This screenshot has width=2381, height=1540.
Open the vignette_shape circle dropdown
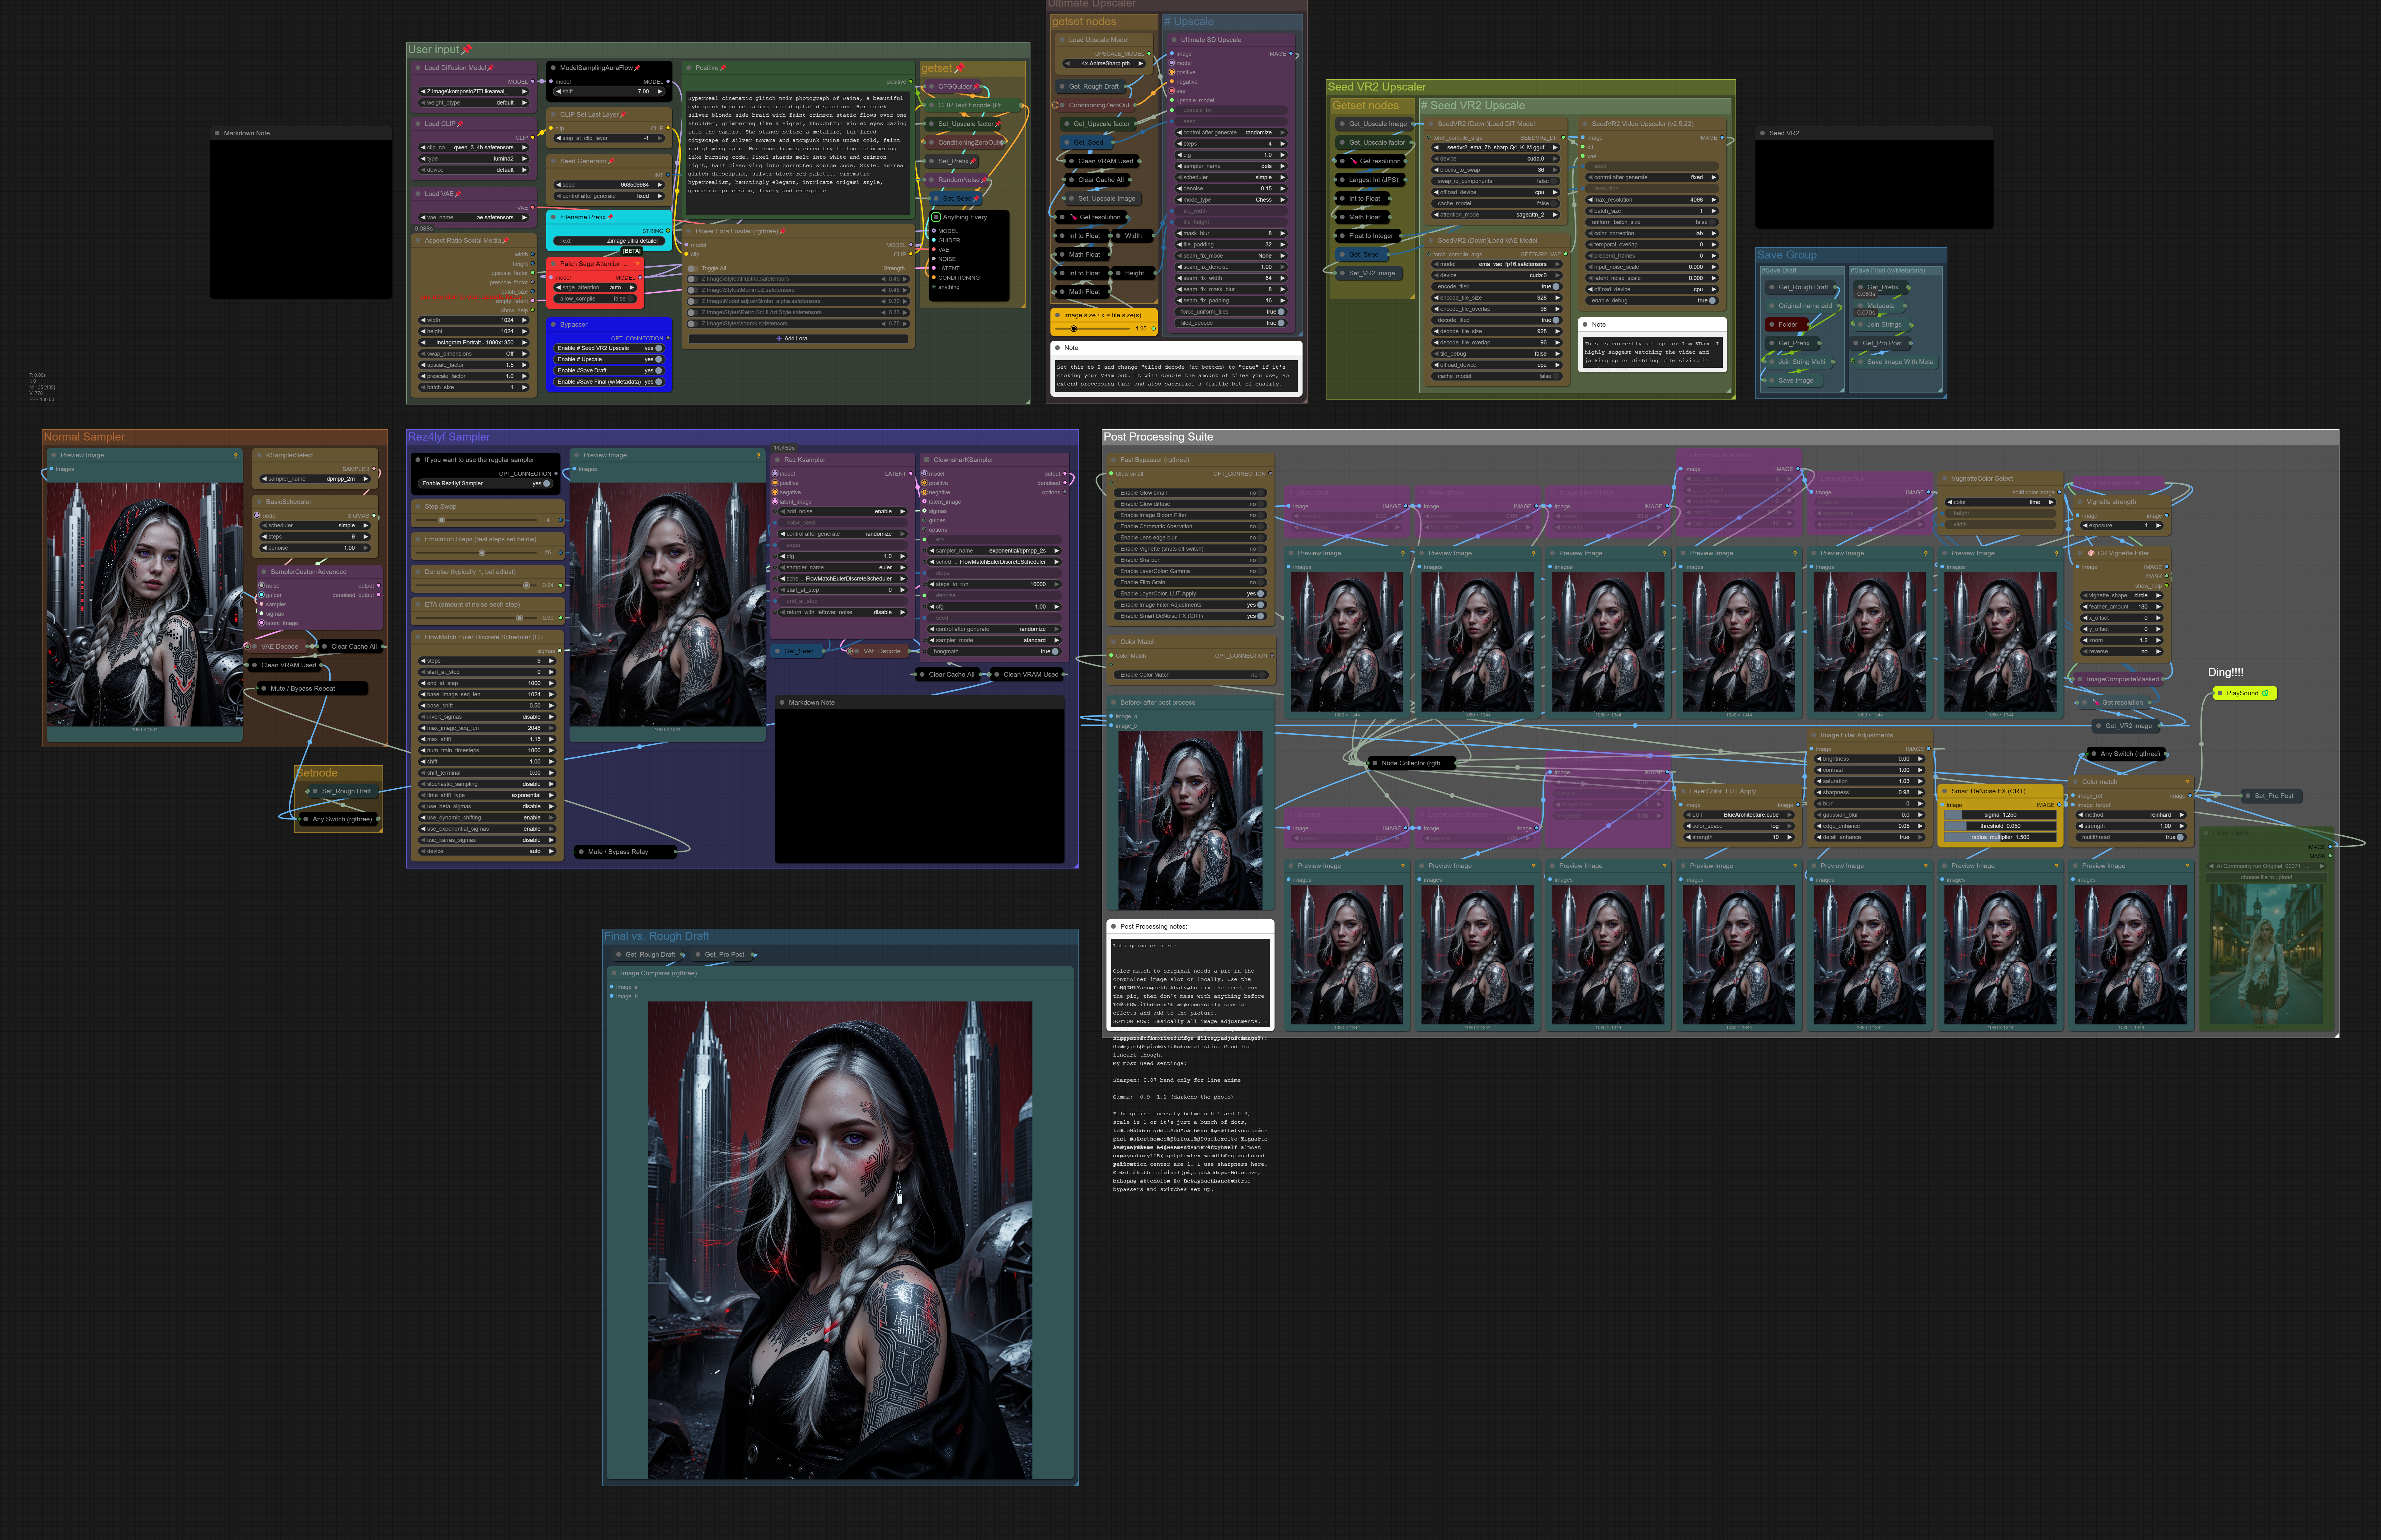[2121, 595]
